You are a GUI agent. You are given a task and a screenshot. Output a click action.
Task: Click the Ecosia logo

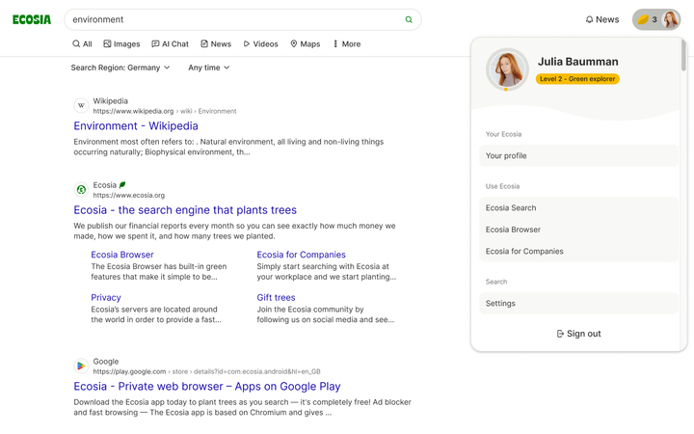point(32,19)
